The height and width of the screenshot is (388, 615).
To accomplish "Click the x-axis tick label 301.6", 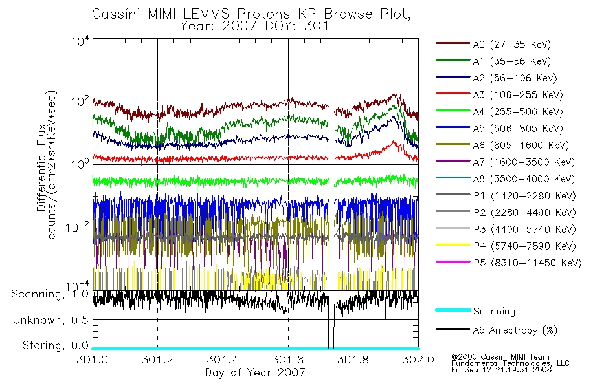I will tap(288, 360).
